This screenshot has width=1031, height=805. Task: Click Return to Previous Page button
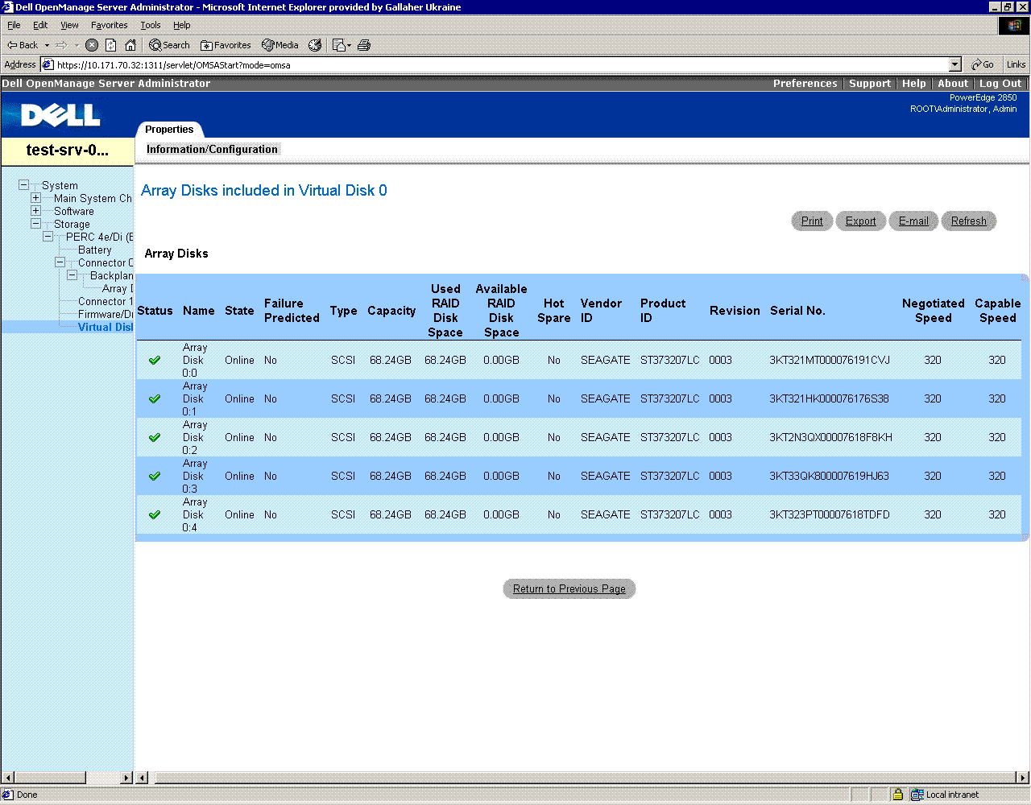pyautogui.click(x=569, y=589)
